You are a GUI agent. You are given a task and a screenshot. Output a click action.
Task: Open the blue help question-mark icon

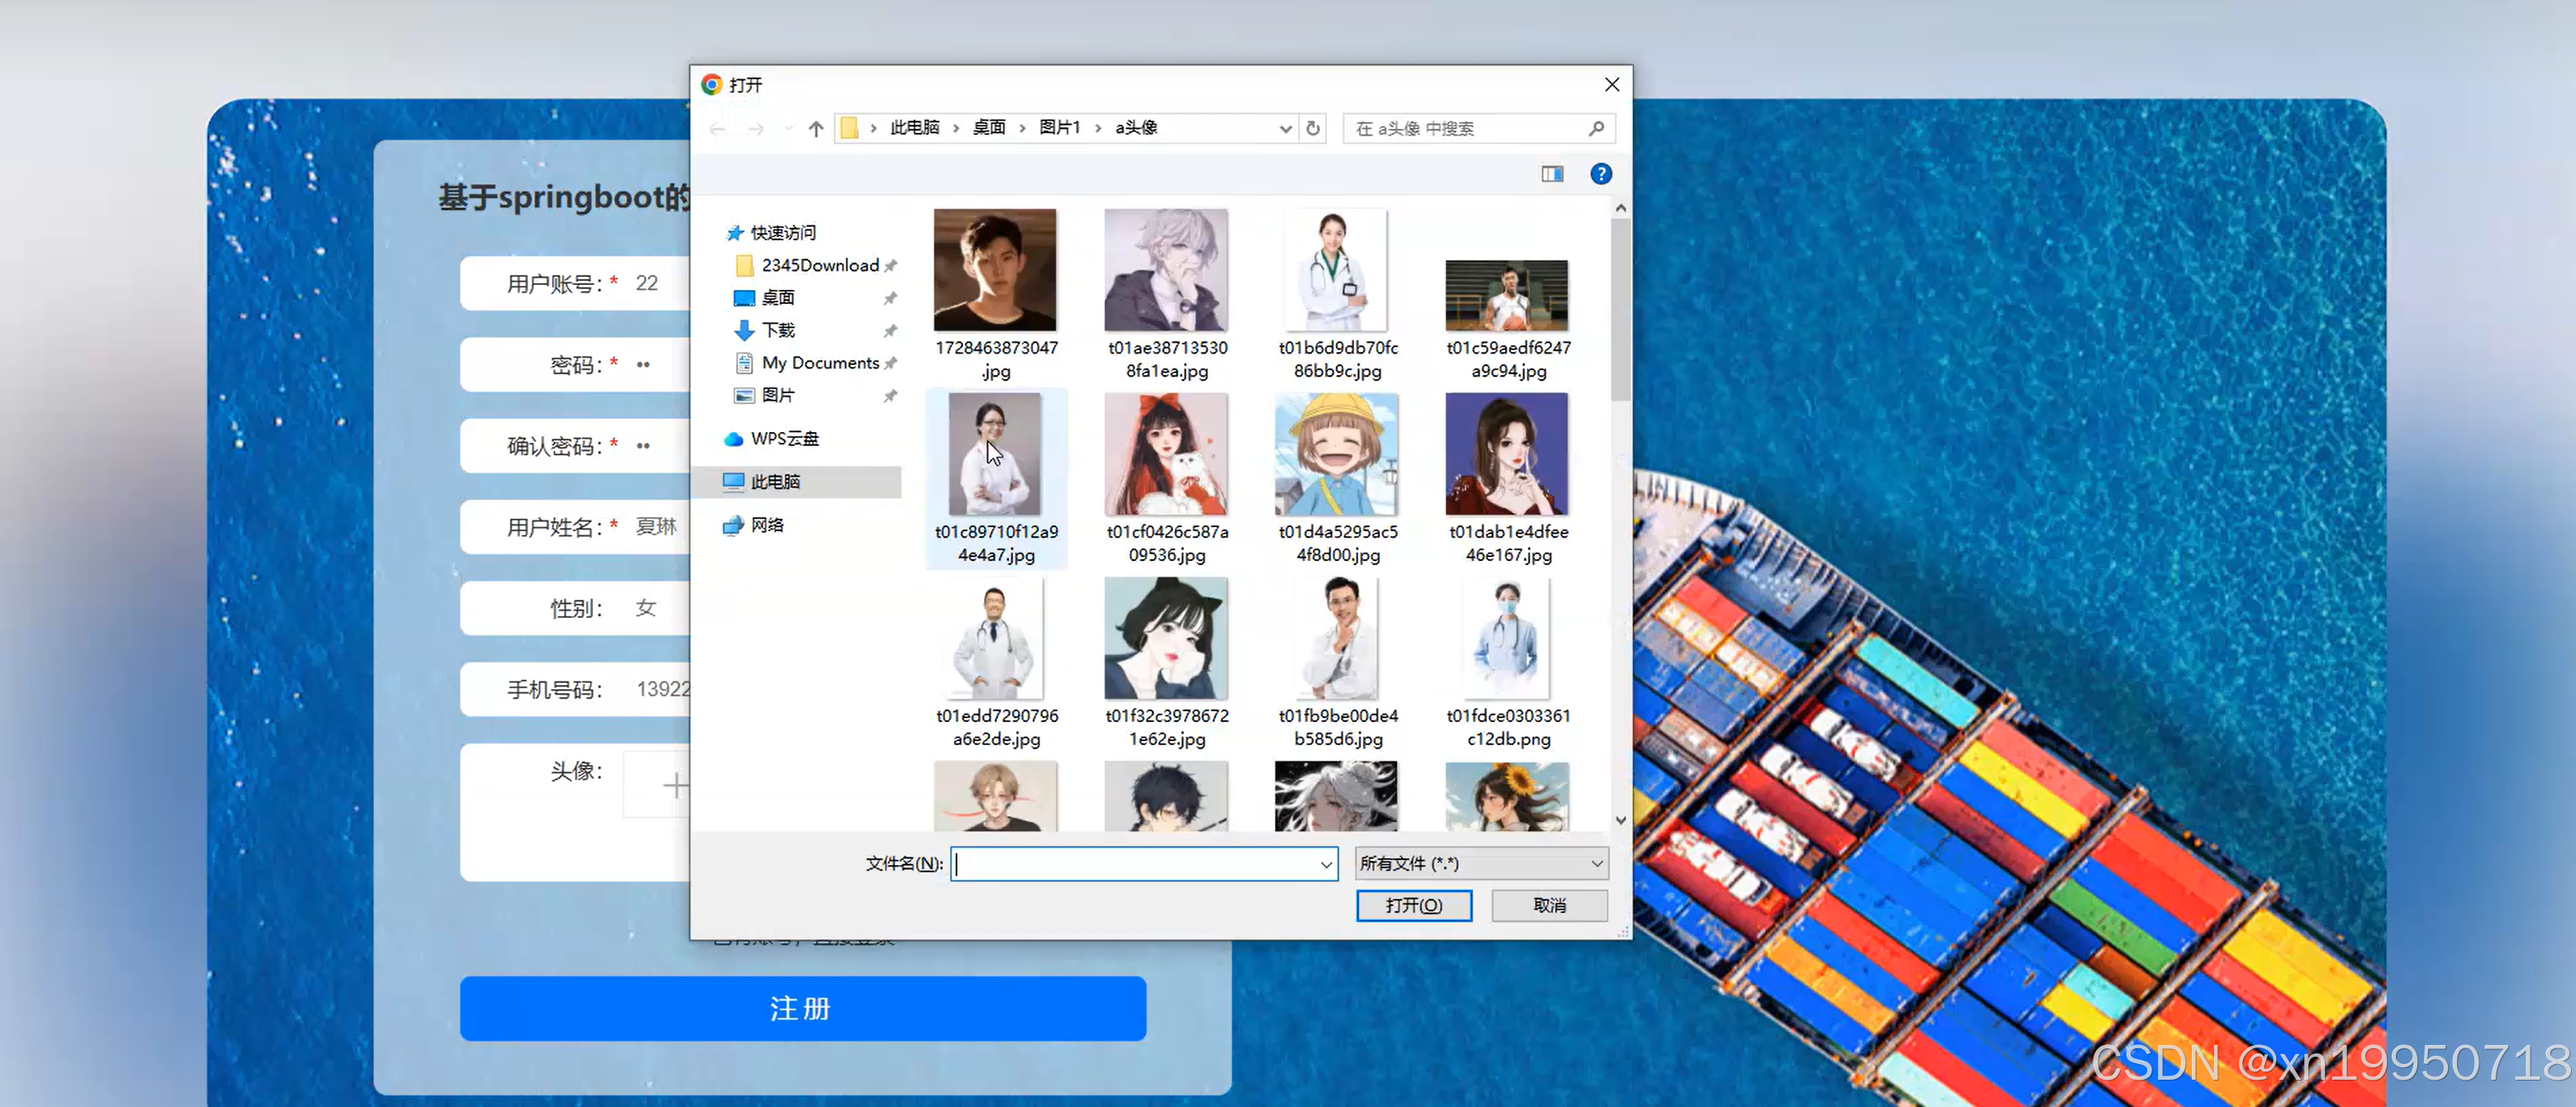click(x=1601, y=174)
